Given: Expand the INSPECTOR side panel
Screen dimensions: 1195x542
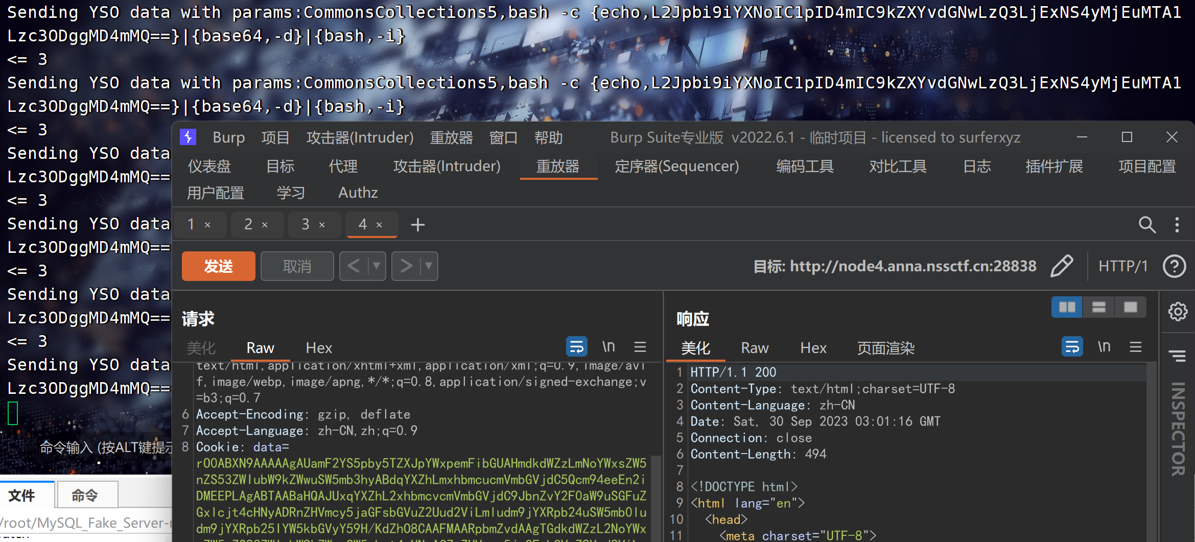Looking at the screenshot, I should tap(1178, 429).
